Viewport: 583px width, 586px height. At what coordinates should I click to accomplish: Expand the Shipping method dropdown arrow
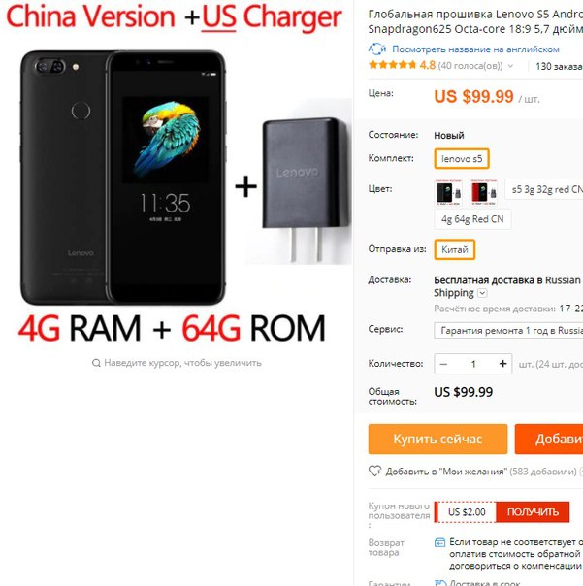[x=482, y=293]
